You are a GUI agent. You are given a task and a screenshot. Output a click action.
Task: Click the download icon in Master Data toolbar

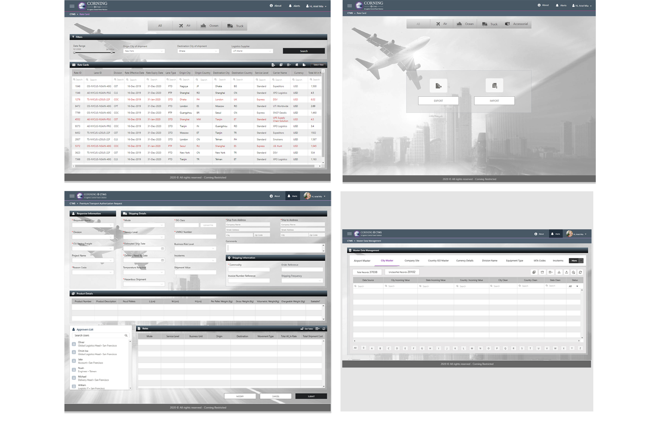[x=559, y=272]
